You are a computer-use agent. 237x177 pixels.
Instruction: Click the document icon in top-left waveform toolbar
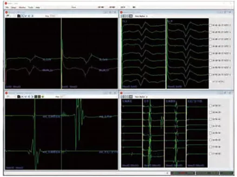point(19,16)
